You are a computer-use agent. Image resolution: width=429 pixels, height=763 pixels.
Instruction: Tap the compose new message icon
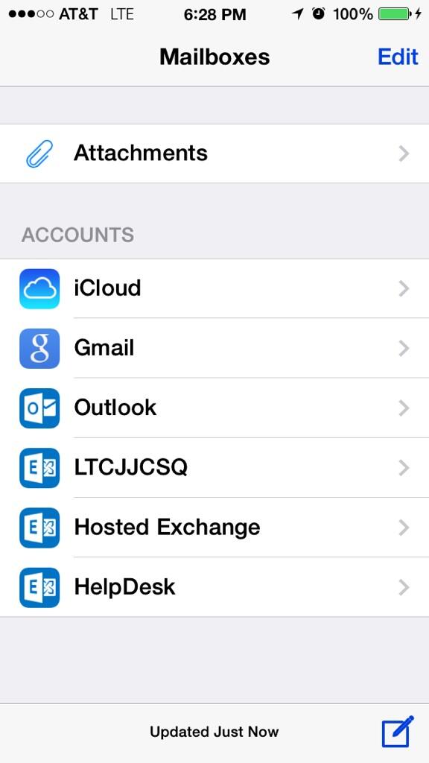[x=398, y=732]
